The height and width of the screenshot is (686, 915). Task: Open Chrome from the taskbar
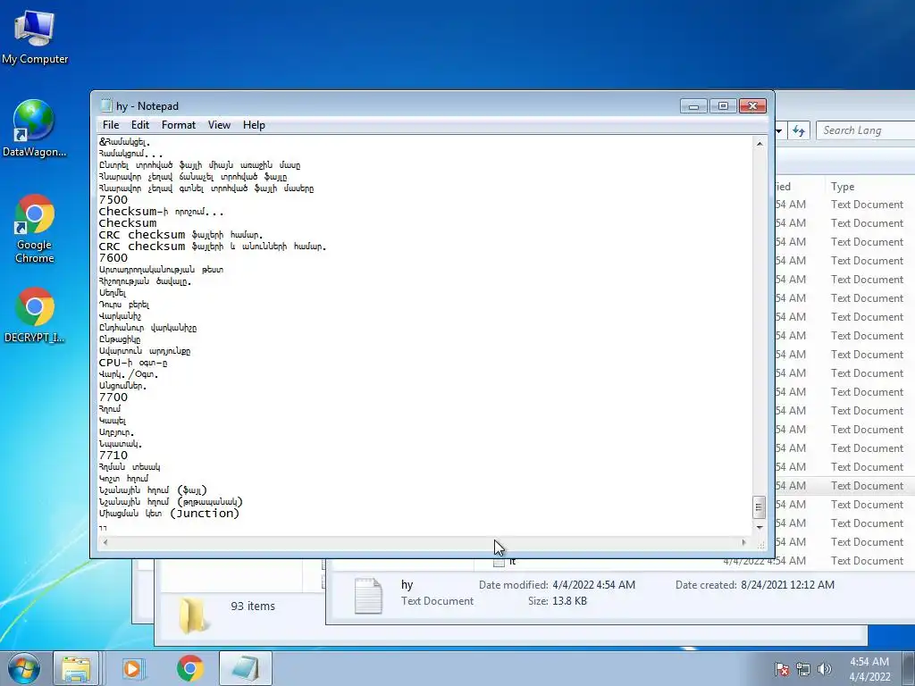(x=189, y=668)
